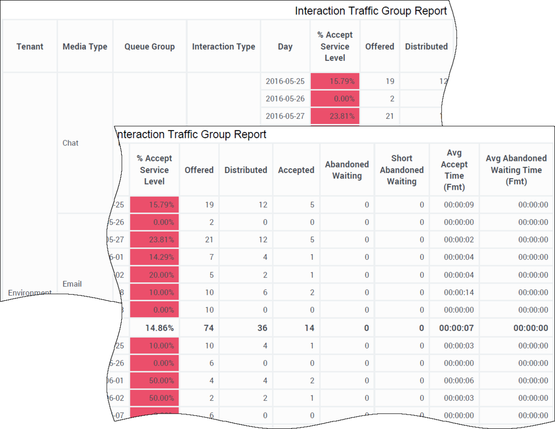Select the Abandoned Waiting column header
Image resolution: width=555 pixels, height=429 pixels.
point(347,170)
